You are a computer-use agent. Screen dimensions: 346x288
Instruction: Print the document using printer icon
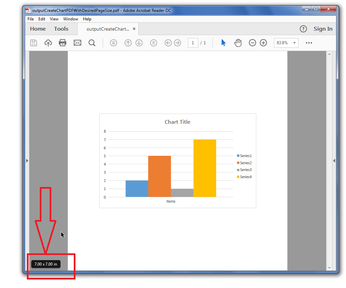63,43
